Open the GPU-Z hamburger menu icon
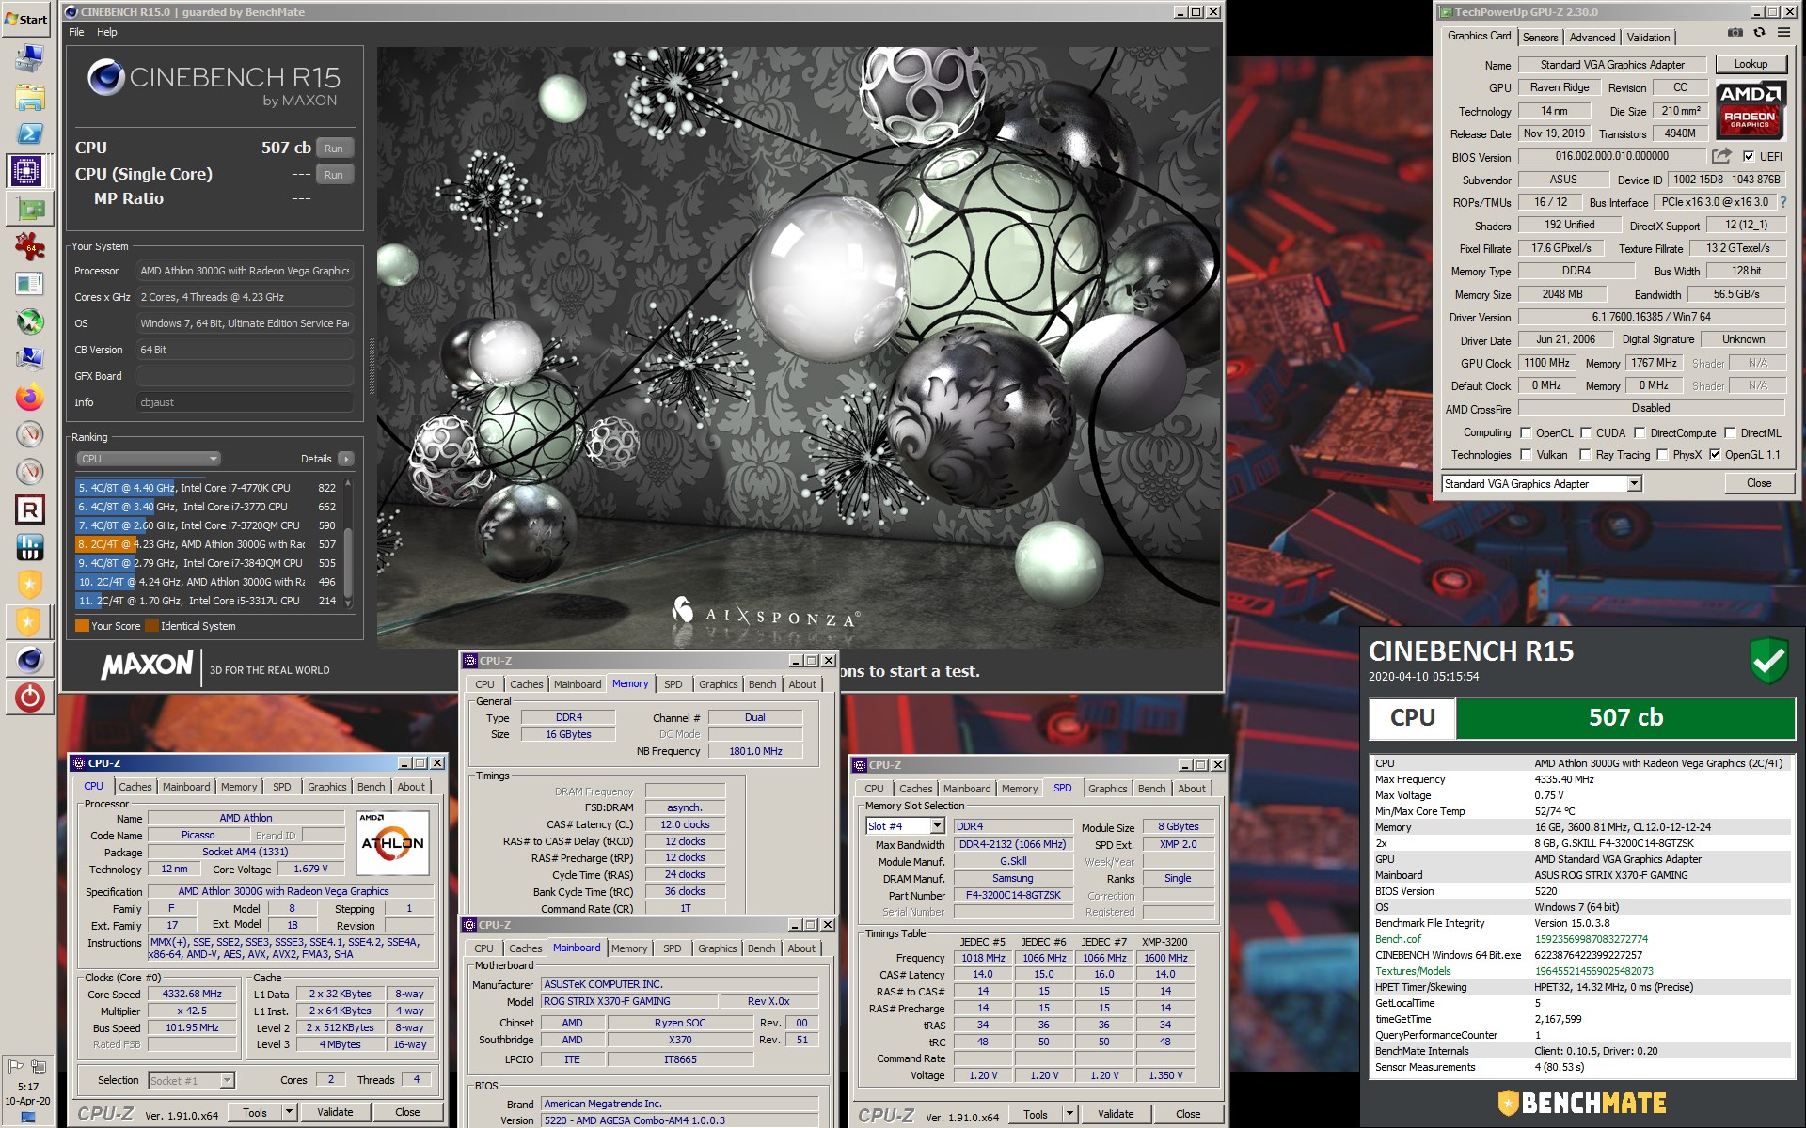 pos(1783,33)
